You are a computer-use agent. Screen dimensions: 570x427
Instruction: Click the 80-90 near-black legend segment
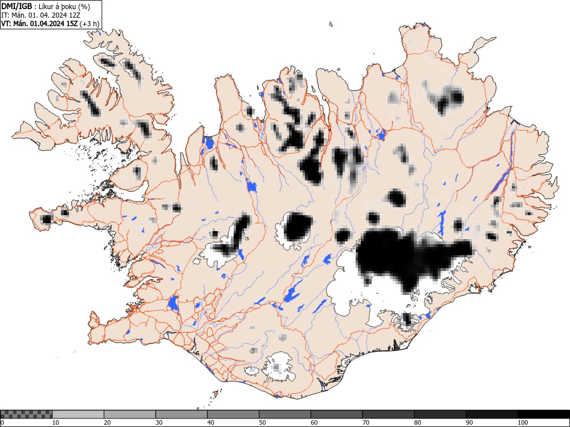pyautogui.click(x=440, y=414)
